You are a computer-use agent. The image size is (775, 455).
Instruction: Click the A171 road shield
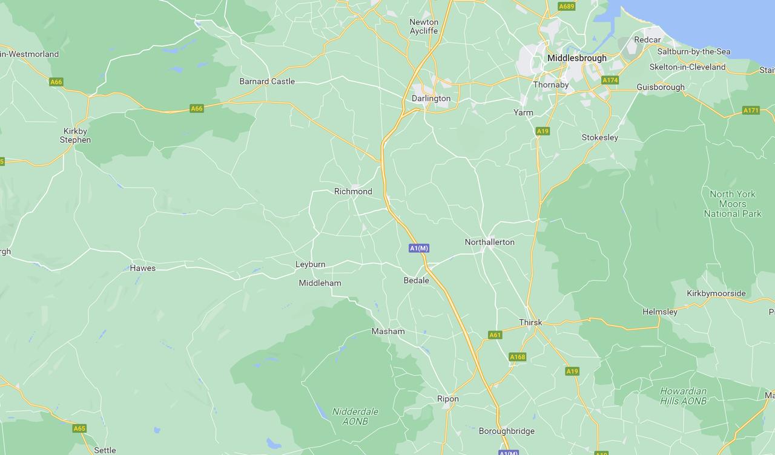point(751,110)
